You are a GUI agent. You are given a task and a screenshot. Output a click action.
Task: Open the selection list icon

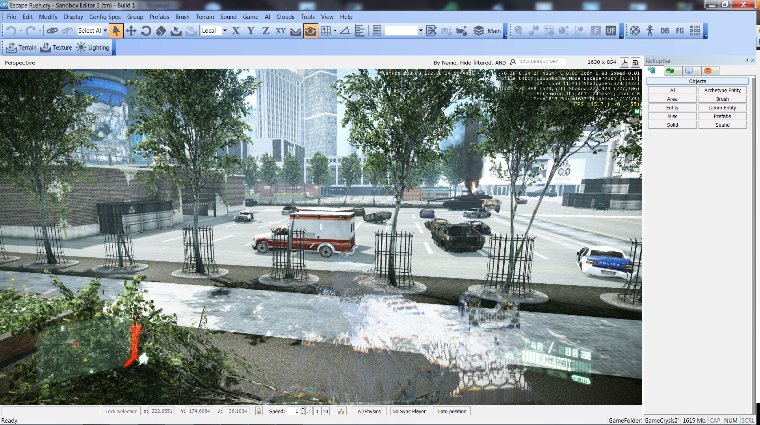pos(377,31)
